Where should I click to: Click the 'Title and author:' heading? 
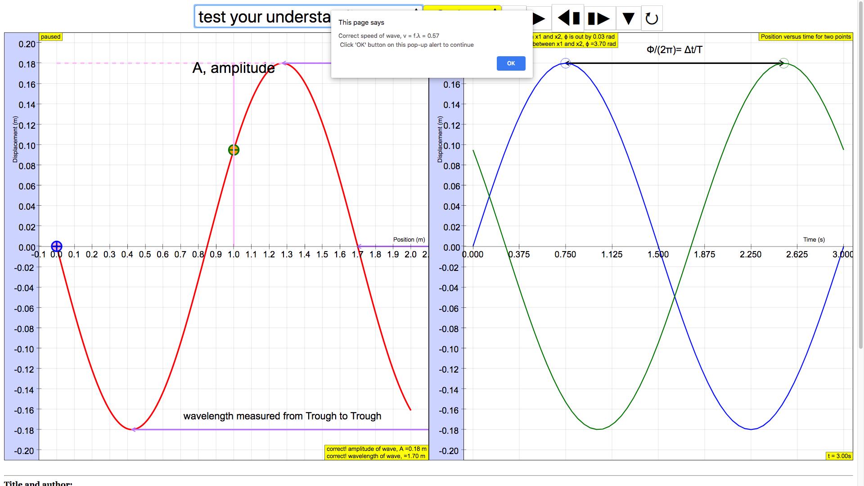(x=38, y=483)
